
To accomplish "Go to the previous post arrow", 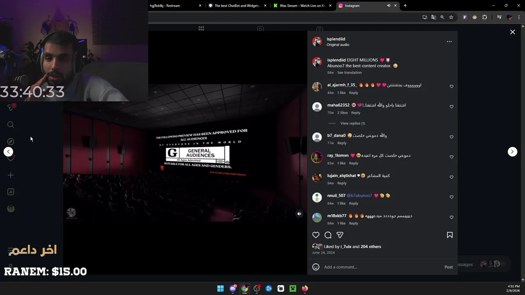I will (x=8, y=152).
